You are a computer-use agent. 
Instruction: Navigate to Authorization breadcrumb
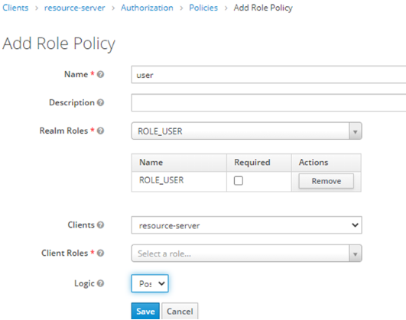click(x=147, y=8)
